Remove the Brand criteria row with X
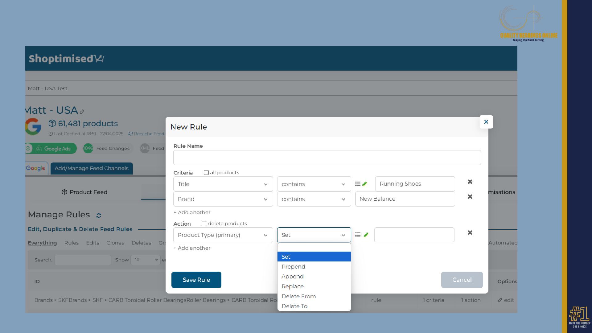Image resolution: width=592 pixels, height=333 pixels. pyautogui.click(x=470, y=197)
